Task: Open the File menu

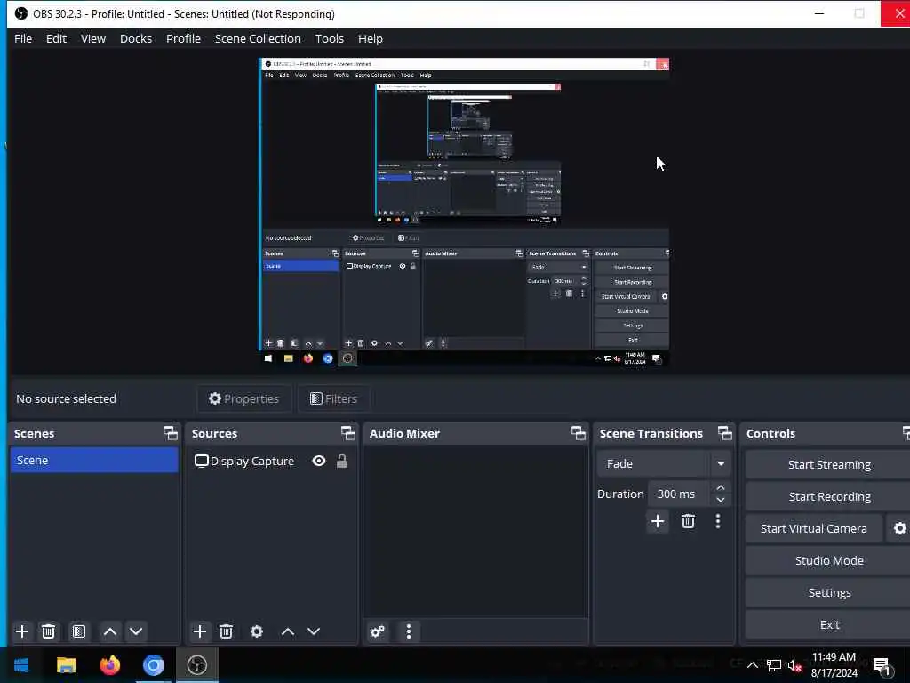Action: 23,38
